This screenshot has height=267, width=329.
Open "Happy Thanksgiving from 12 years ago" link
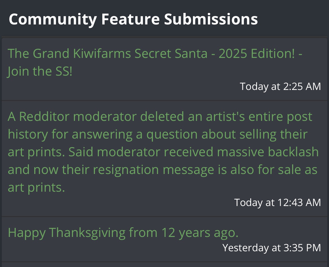click(123, 232)
